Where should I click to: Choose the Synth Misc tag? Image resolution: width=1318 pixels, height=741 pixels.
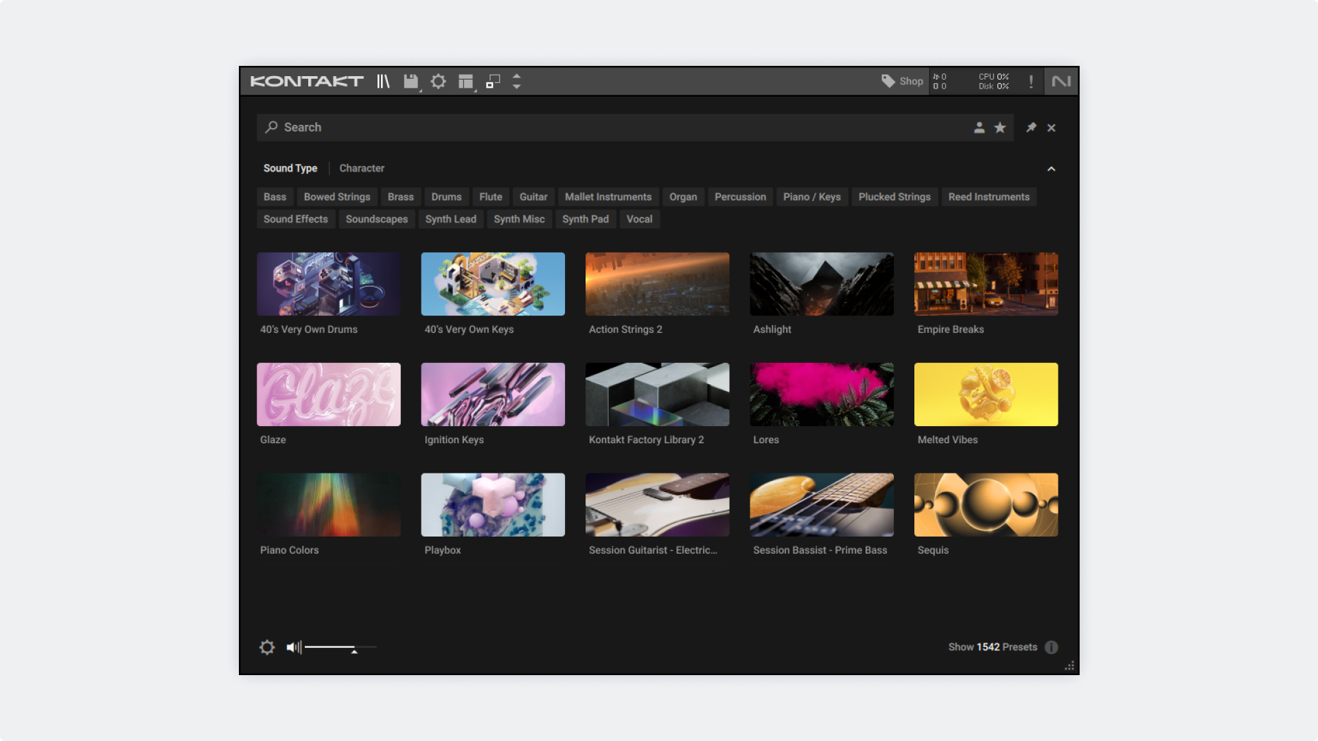519,220
